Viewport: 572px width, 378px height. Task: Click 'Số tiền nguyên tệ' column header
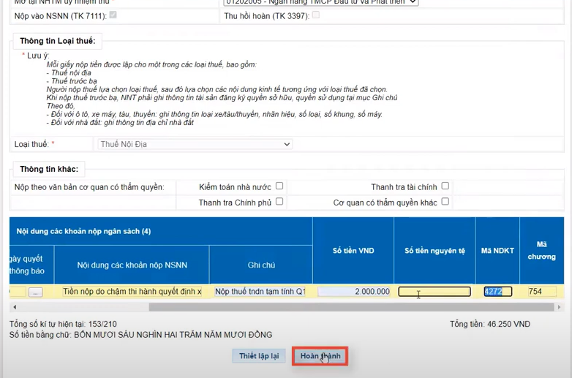[x=434, y=251]
